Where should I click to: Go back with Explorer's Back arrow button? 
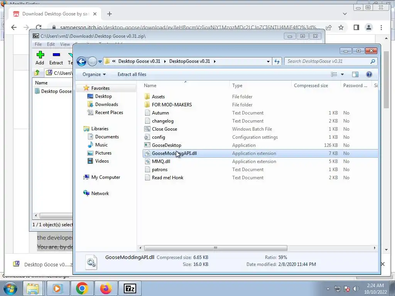point(81,61)
